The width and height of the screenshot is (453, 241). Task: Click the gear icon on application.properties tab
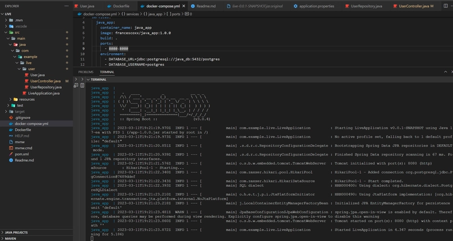coord(296,6)
